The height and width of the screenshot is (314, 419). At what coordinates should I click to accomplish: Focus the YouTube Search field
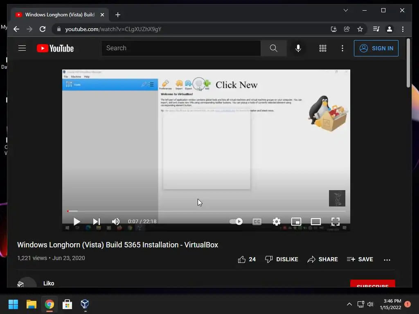[x=181, y=48]
